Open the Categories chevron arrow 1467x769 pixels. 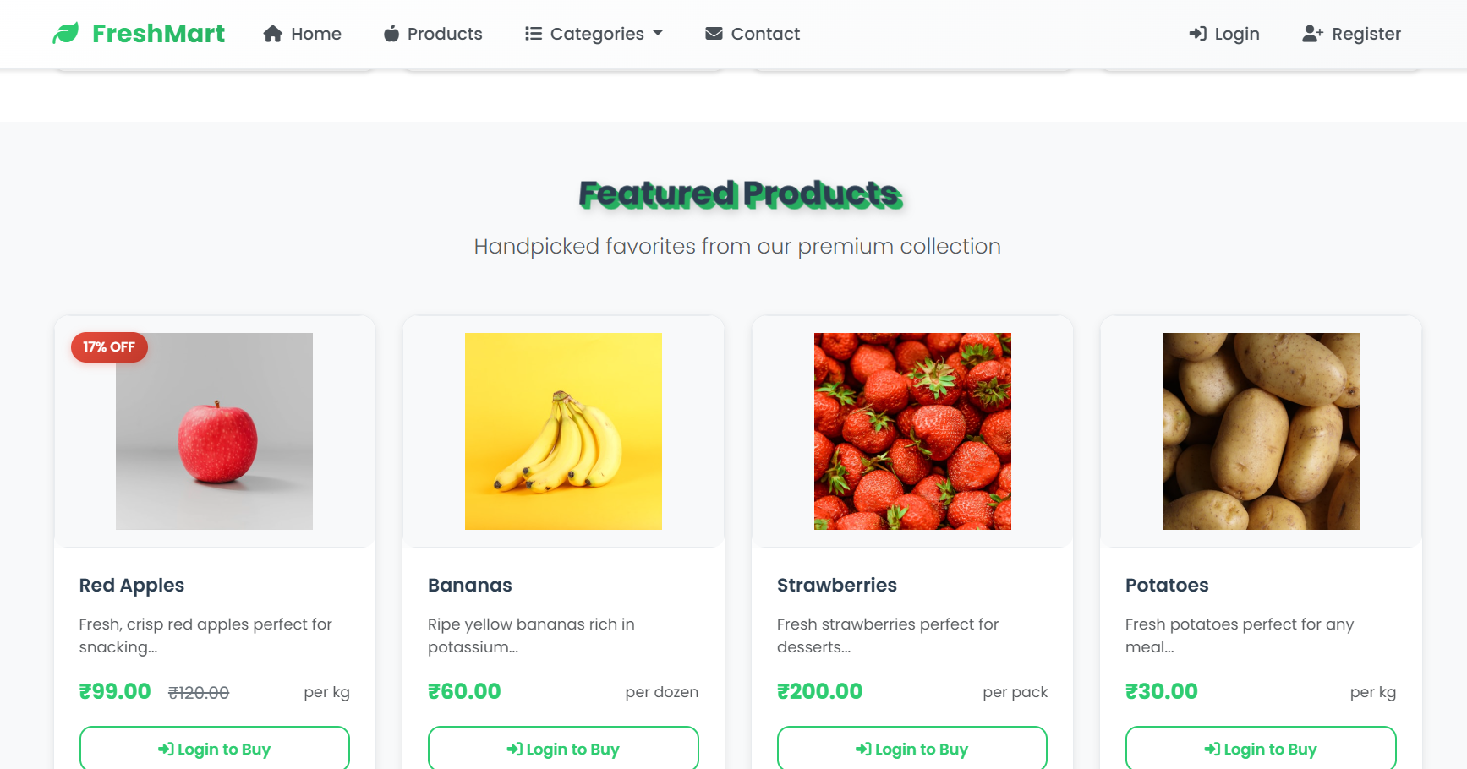(659, 34)
